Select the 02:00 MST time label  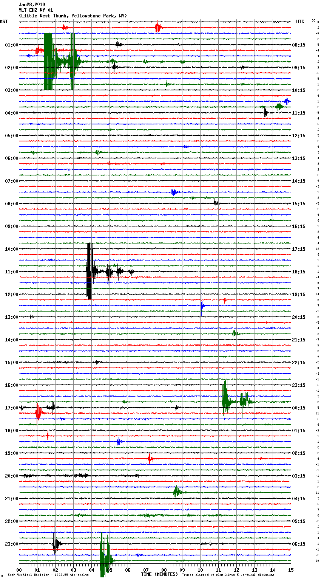click(x=12, y=68)
